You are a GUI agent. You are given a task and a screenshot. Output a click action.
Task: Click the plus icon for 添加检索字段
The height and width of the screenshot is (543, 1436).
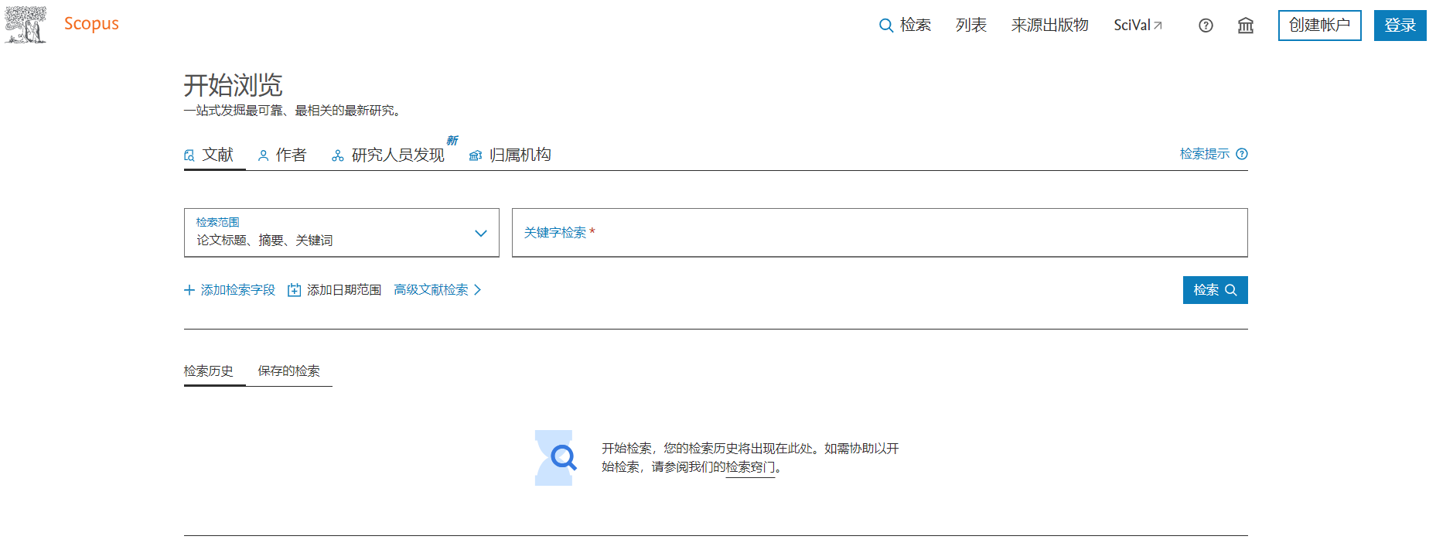coord(189,290)
